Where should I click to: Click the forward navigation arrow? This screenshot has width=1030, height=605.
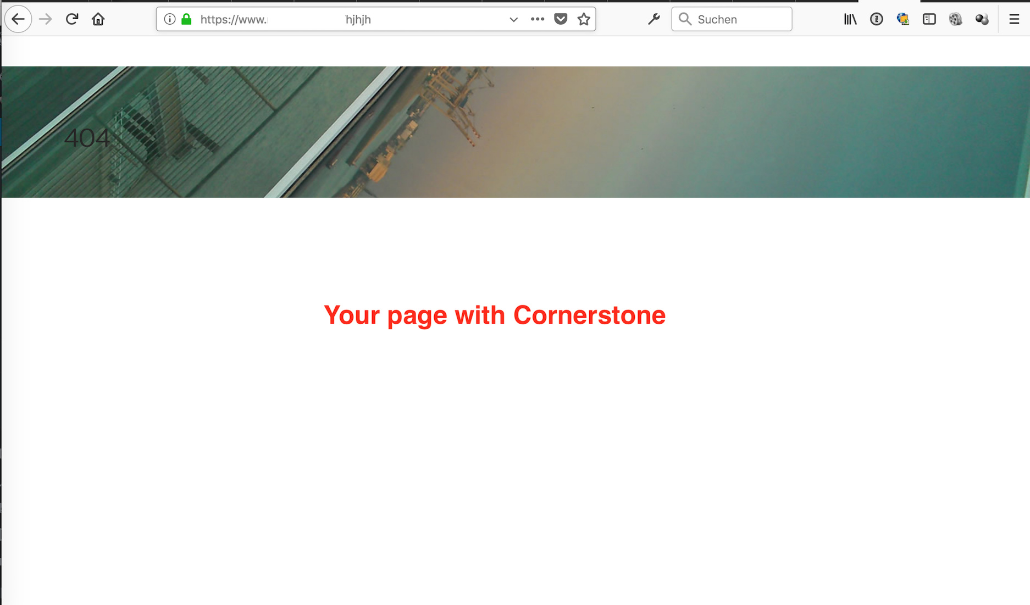click(46, 19)
